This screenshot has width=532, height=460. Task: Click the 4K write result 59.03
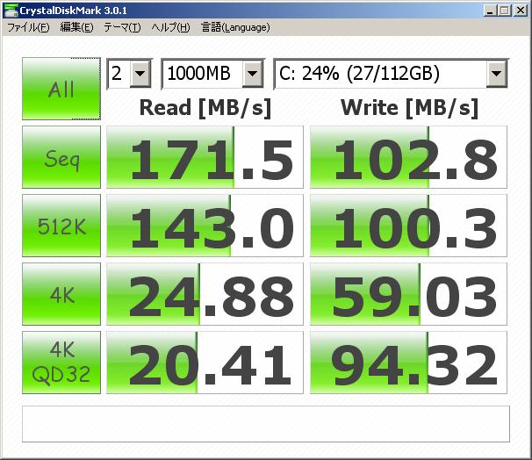click(x=408, y=294)
